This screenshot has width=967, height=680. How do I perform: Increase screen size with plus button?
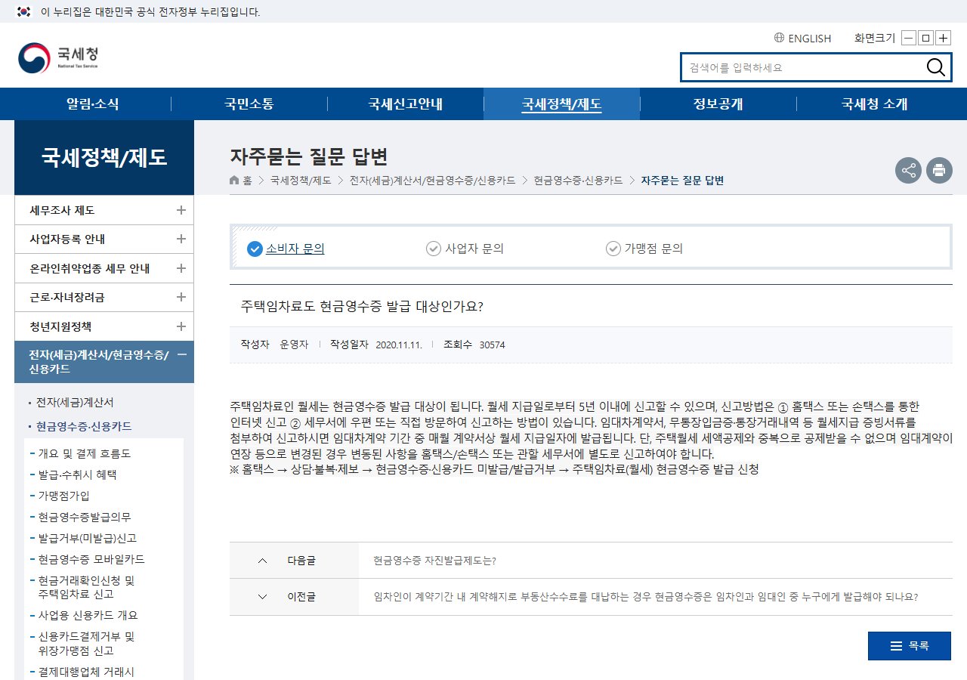tap(943, 38)
